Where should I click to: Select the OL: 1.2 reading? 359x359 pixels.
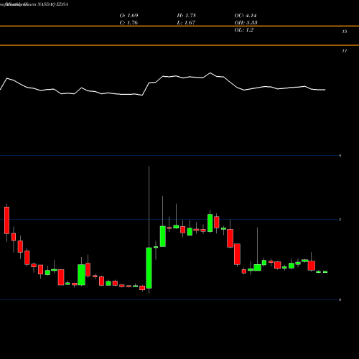243,30
